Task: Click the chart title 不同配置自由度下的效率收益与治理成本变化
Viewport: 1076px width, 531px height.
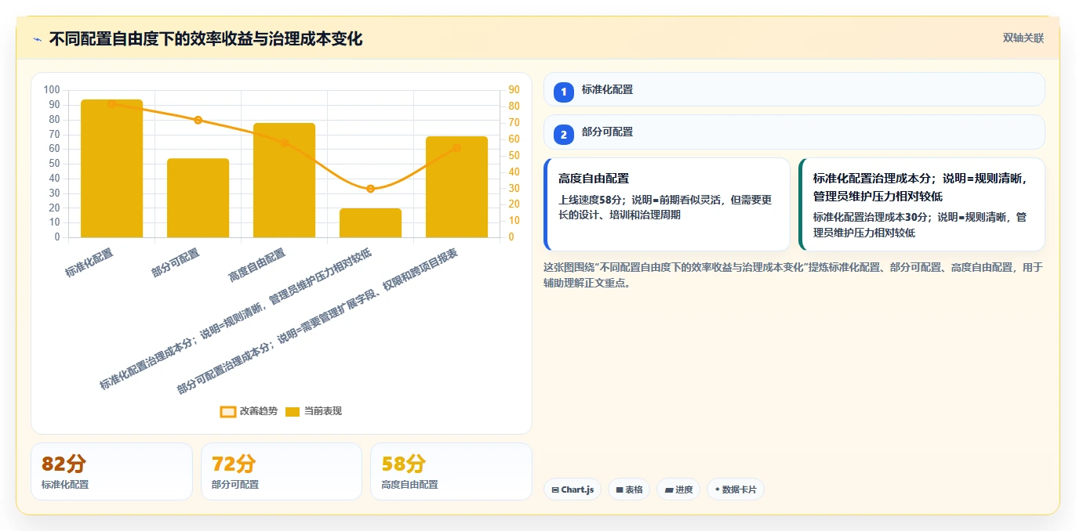Action: (x=205, y=38)
